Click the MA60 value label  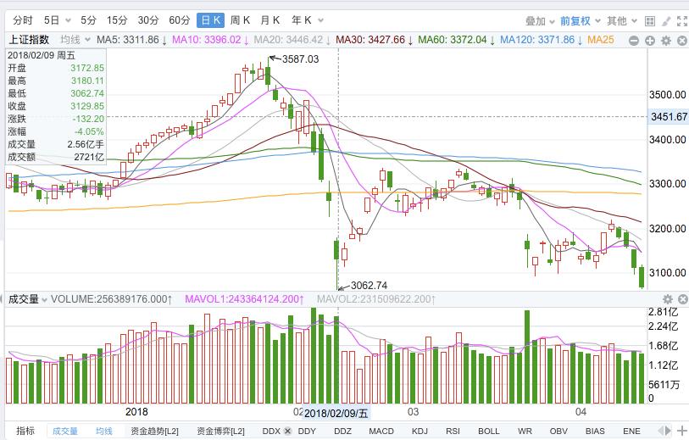pos(457,40)
